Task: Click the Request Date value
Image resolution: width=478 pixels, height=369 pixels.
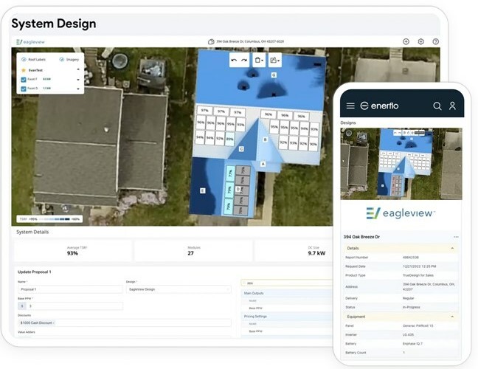Action: tap(419, 266)
